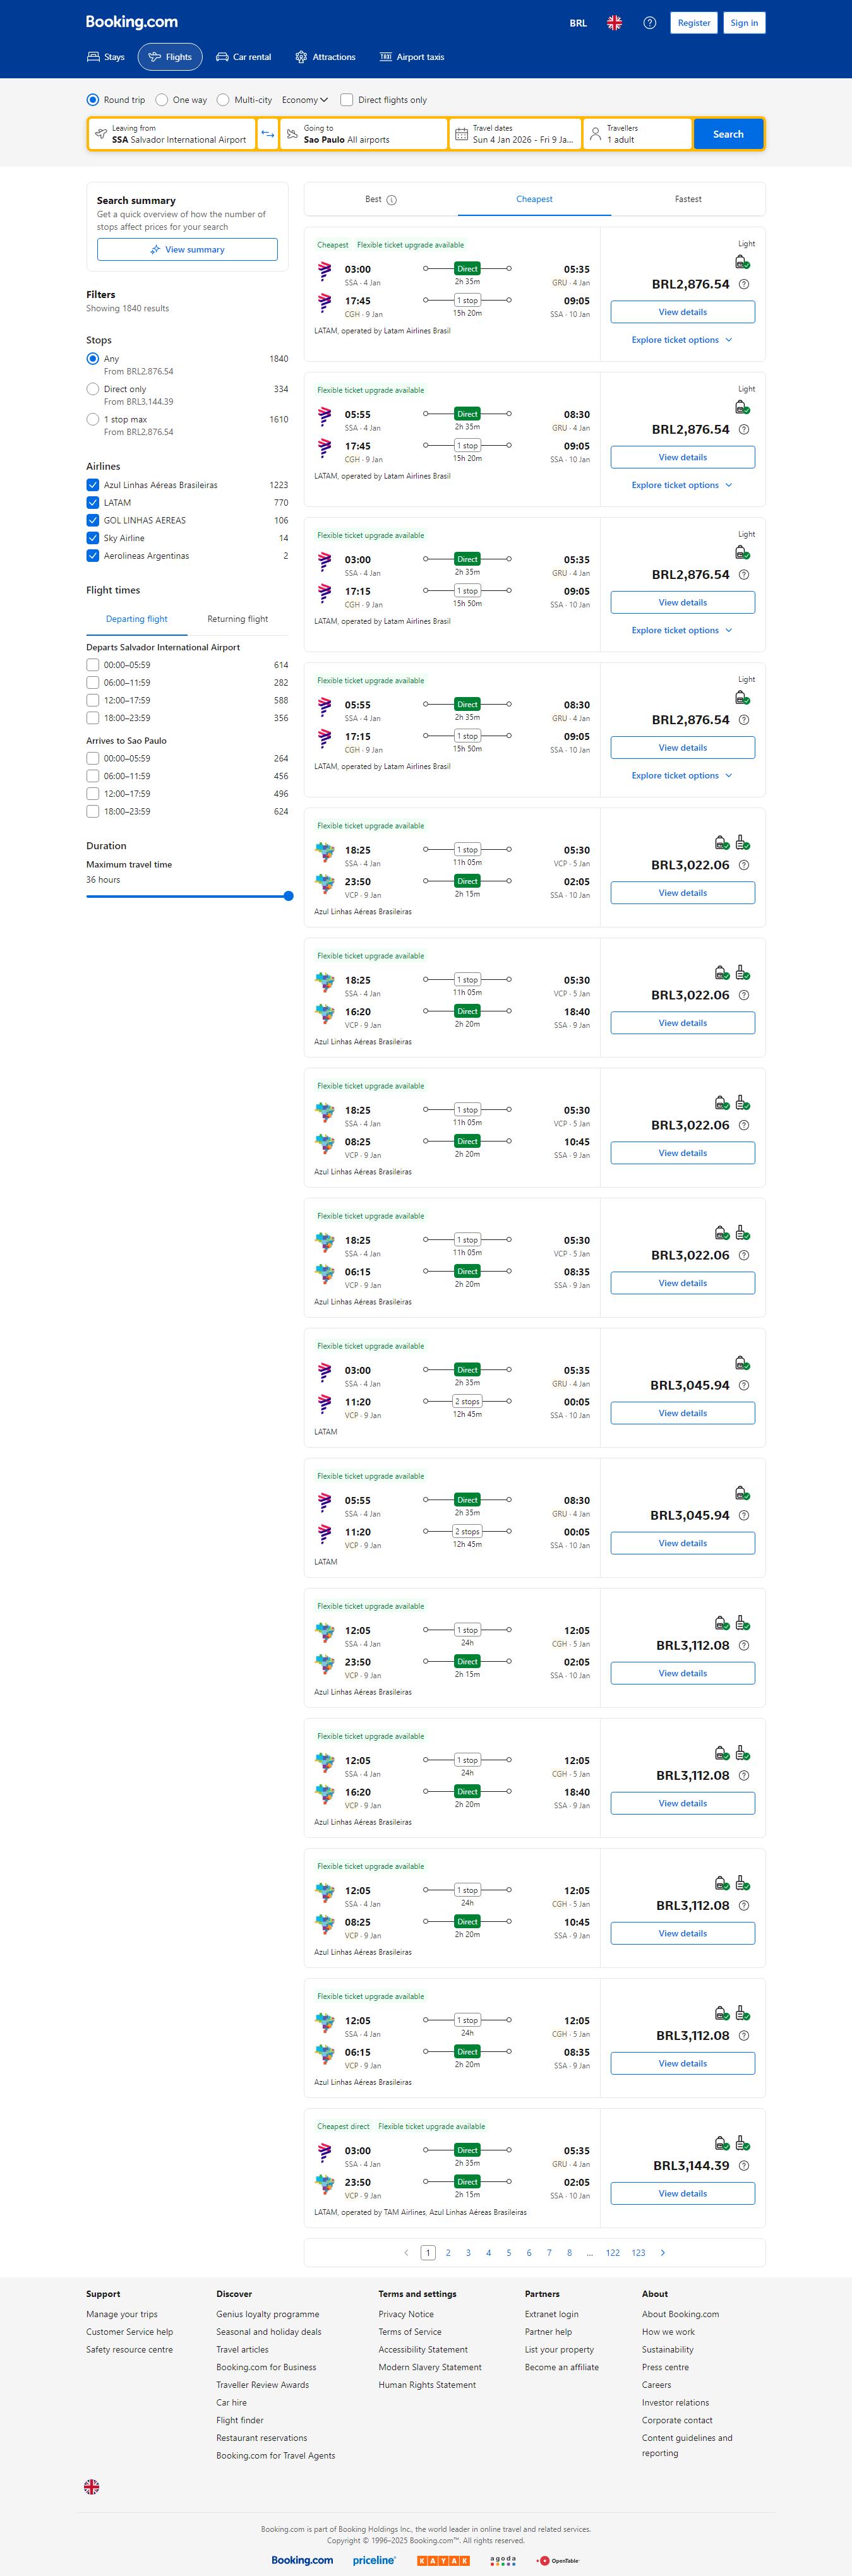Open the Economy cabin class dropdown
852x2576 pixels.
click(x=304, y=100)
